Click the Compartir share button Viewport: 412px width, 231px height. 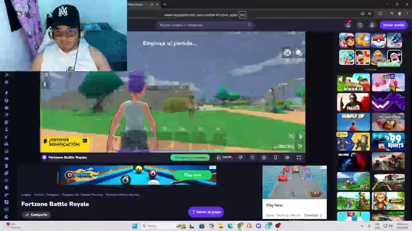[36, 215]
